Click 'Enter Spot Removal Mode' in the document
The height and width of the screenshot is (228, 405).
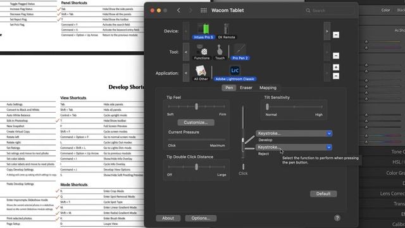tap(119, 196)
